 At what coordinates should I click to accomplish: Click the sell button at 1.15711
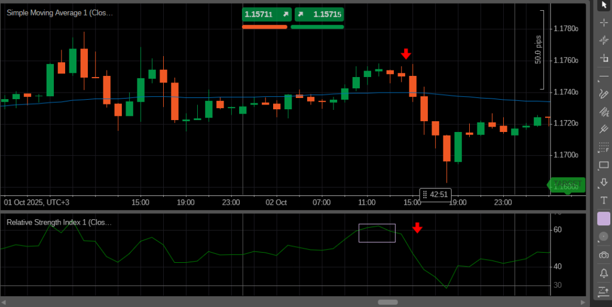click(267, 14)
